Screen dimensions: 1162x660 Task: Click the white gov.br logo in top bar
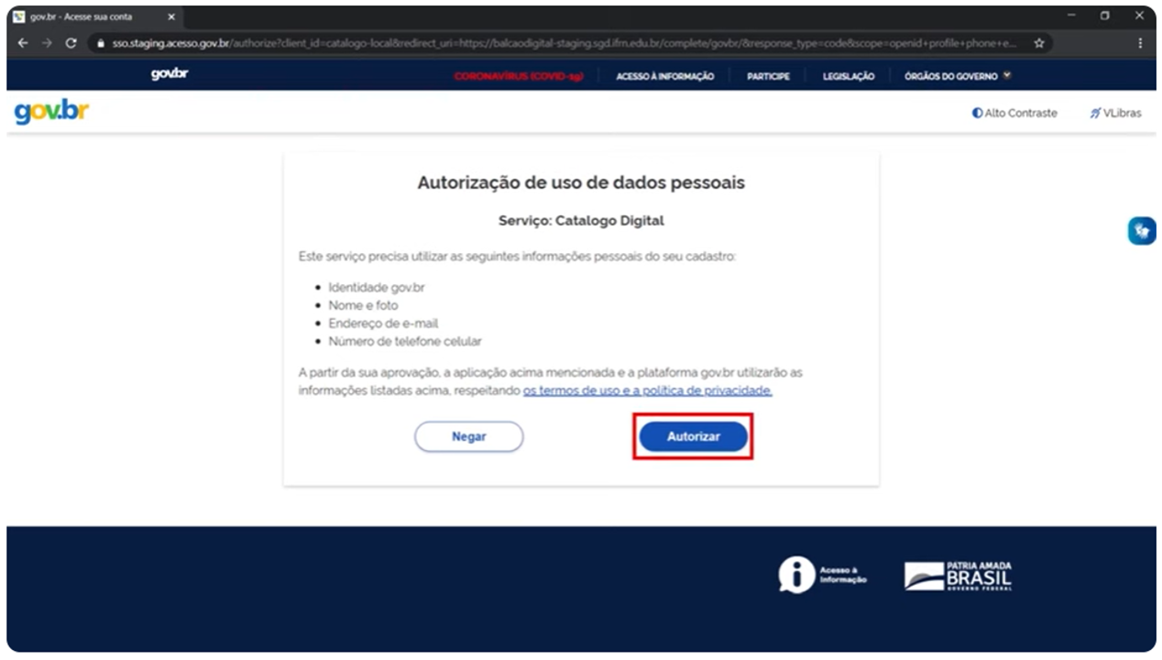click(x=170, y=74)
